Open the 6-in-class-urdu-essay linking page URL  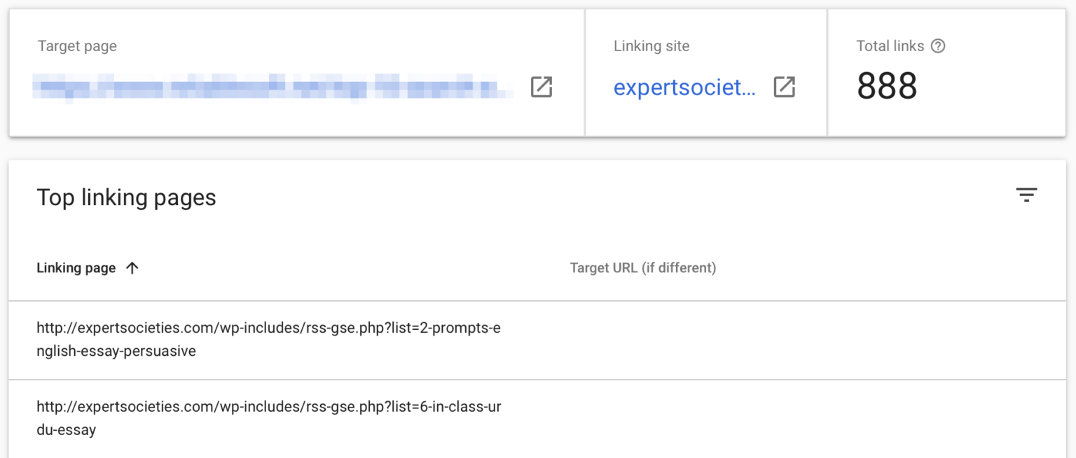click(x=268, y=418)
